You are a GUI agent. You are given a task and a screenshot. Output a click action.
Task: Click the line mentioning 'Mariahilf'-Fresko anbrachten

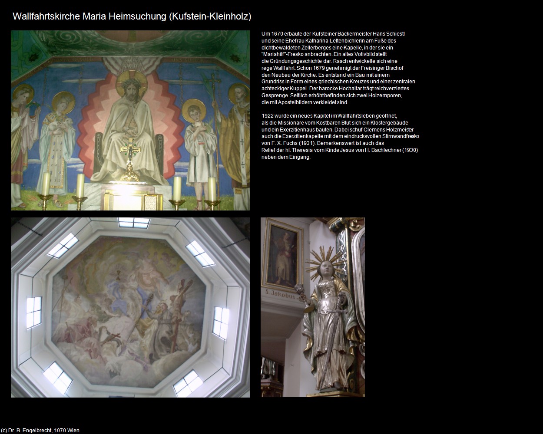tap(324, 54)
